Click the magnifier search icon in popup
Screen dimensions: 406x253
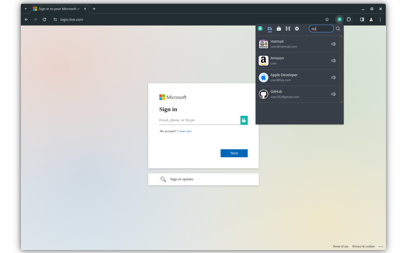[338, 28]
